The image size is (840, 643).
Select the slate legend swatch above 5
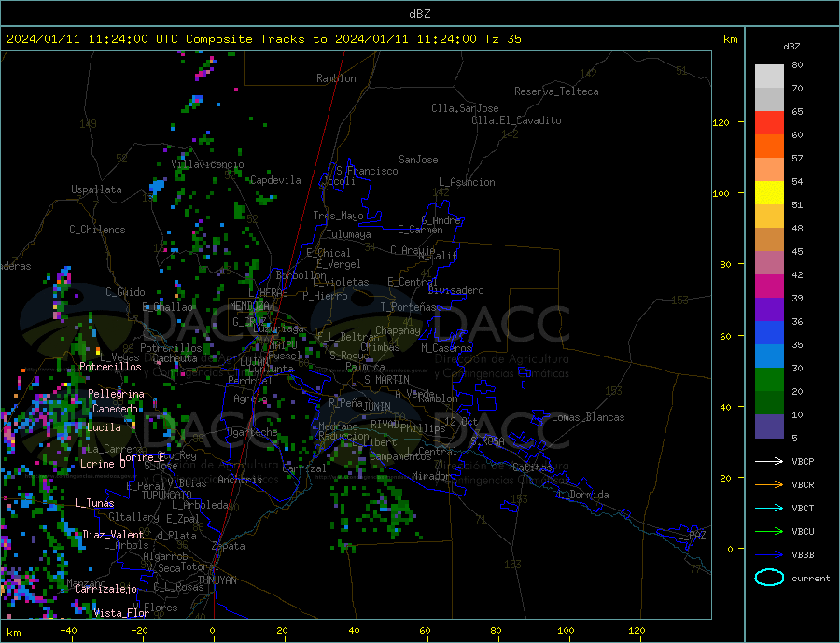[769, 426]
